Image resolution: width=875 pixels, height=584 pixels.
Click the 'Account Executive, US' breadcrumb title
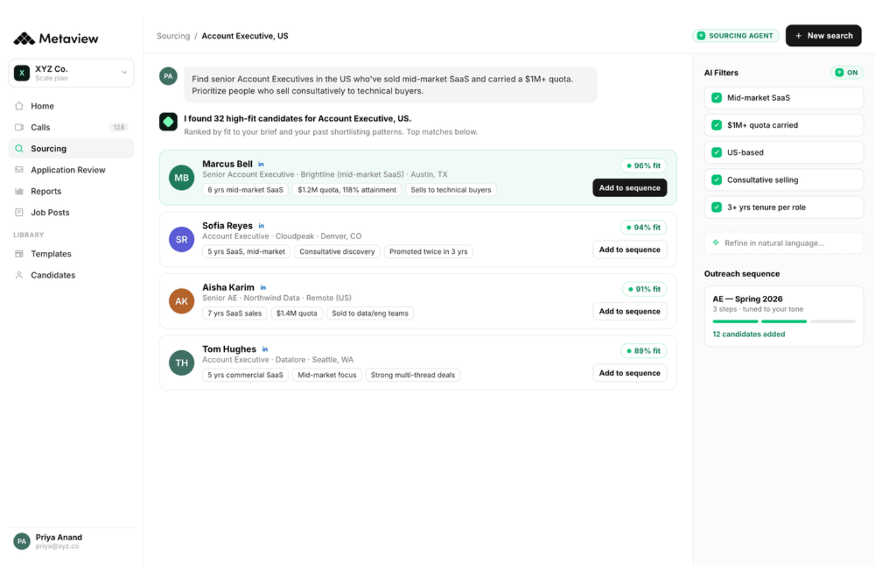[245, 36]
